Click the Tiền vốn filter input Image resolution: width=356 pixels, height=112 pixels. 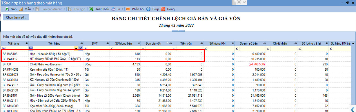tap(190, 48)
